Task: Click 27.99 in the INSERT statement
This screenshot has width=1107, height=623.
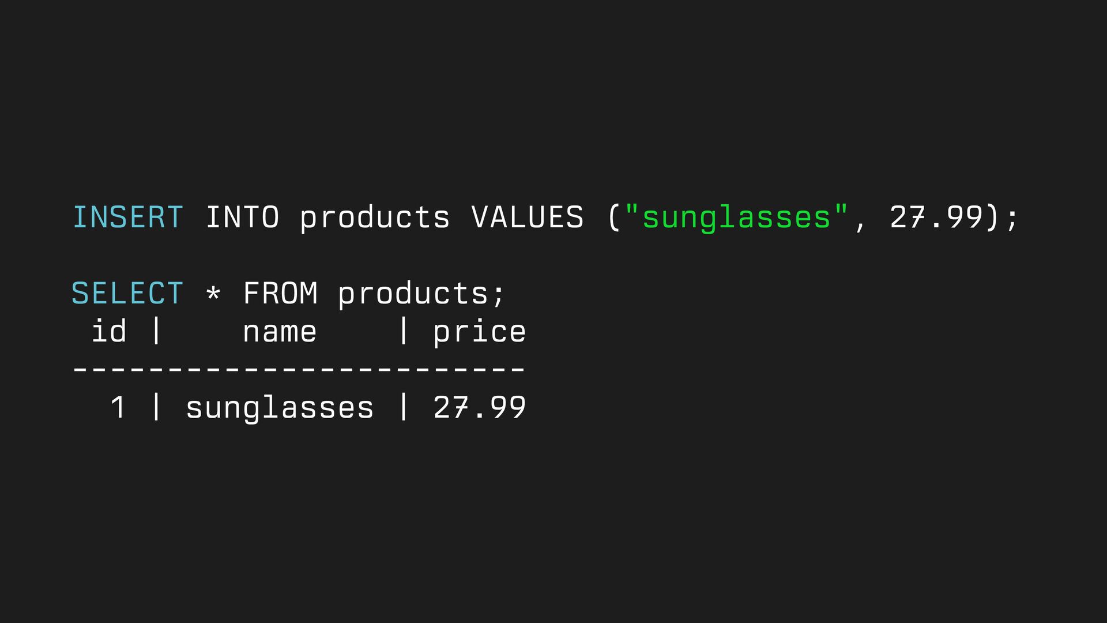Action: click(936, 217)
